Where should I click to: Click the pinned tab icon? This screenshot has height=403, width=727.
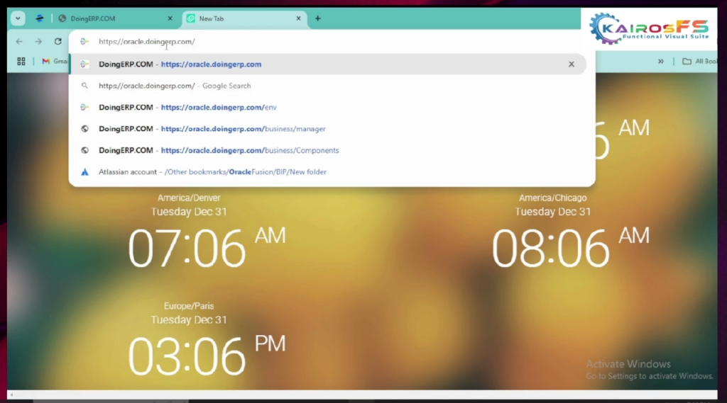point(38,18)
